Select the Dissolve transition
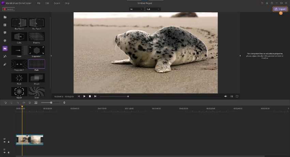Screen dimensions: 290x157 click(x=37, y=37)
